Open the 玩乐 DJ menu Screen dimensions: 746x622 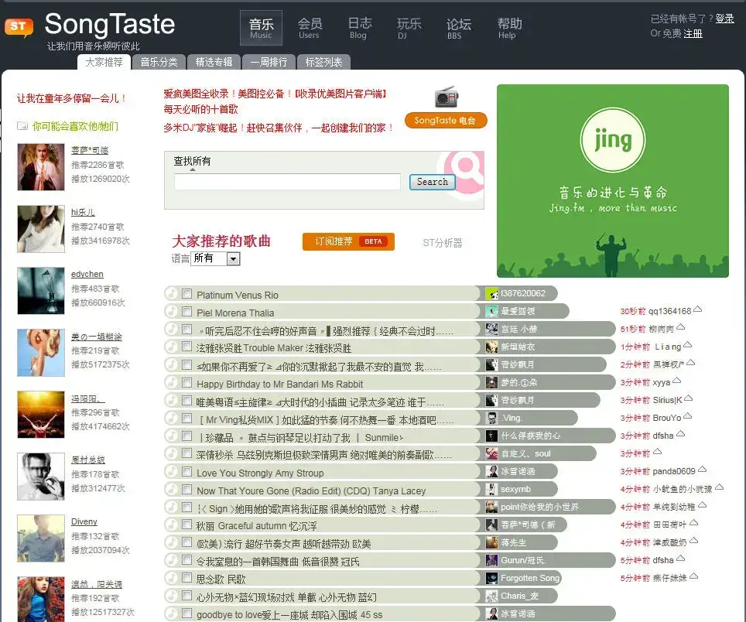point(409,28)
